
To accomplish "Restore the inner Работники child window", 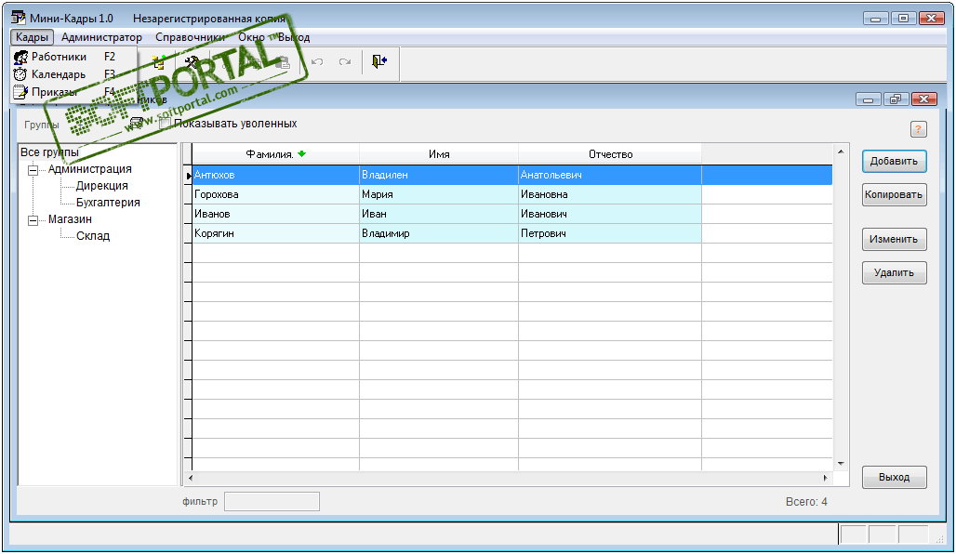I will tap(896, 99).
